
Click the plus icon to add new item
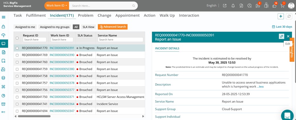pos(281,16)
